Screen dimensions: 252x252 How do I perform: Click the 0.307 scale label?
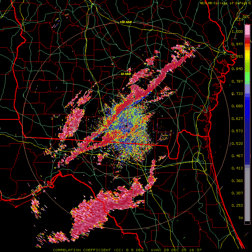tap(237, 193)
